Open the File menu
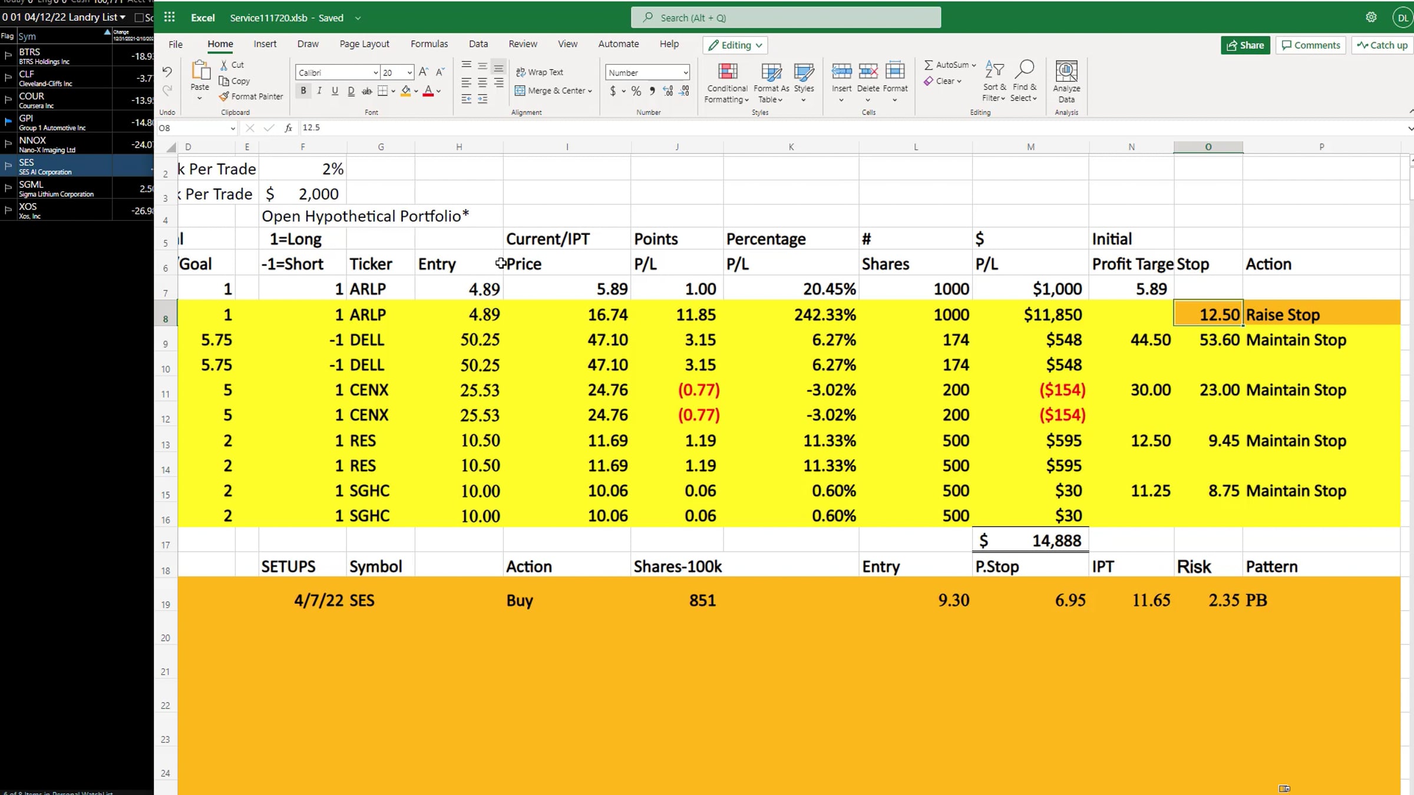 tap(176, 44)
